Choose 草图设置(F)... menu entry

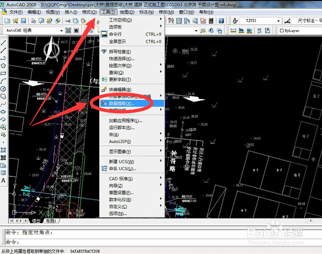click(x=132, y=193)
